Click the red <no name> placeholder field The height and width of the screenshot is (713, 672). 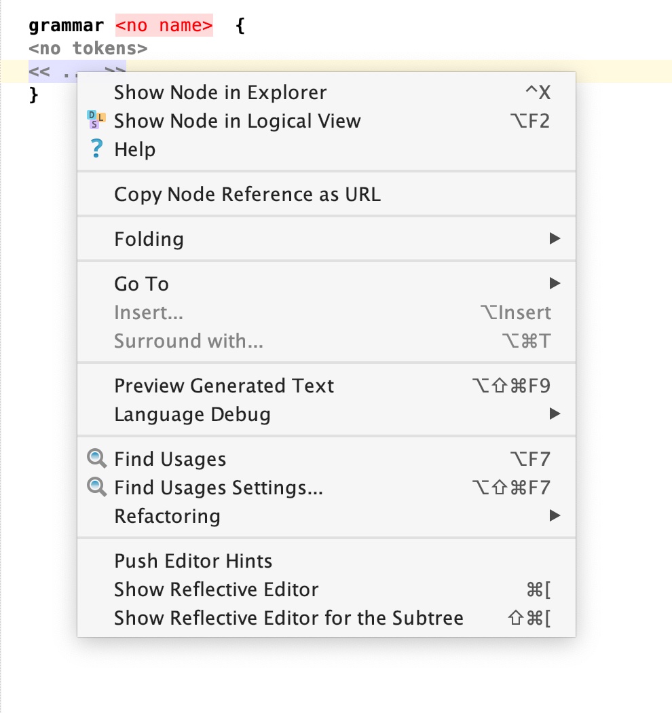pos(164,26)
